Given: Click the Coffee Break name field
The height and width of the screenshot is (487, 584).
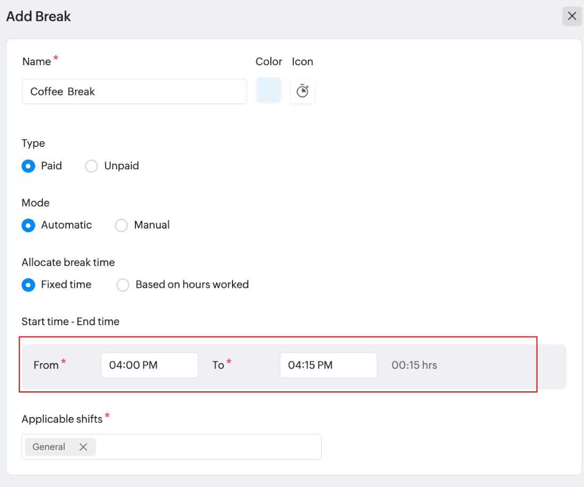Looking at the screenshot, I should pyautogui.click(x=134, y=91).
